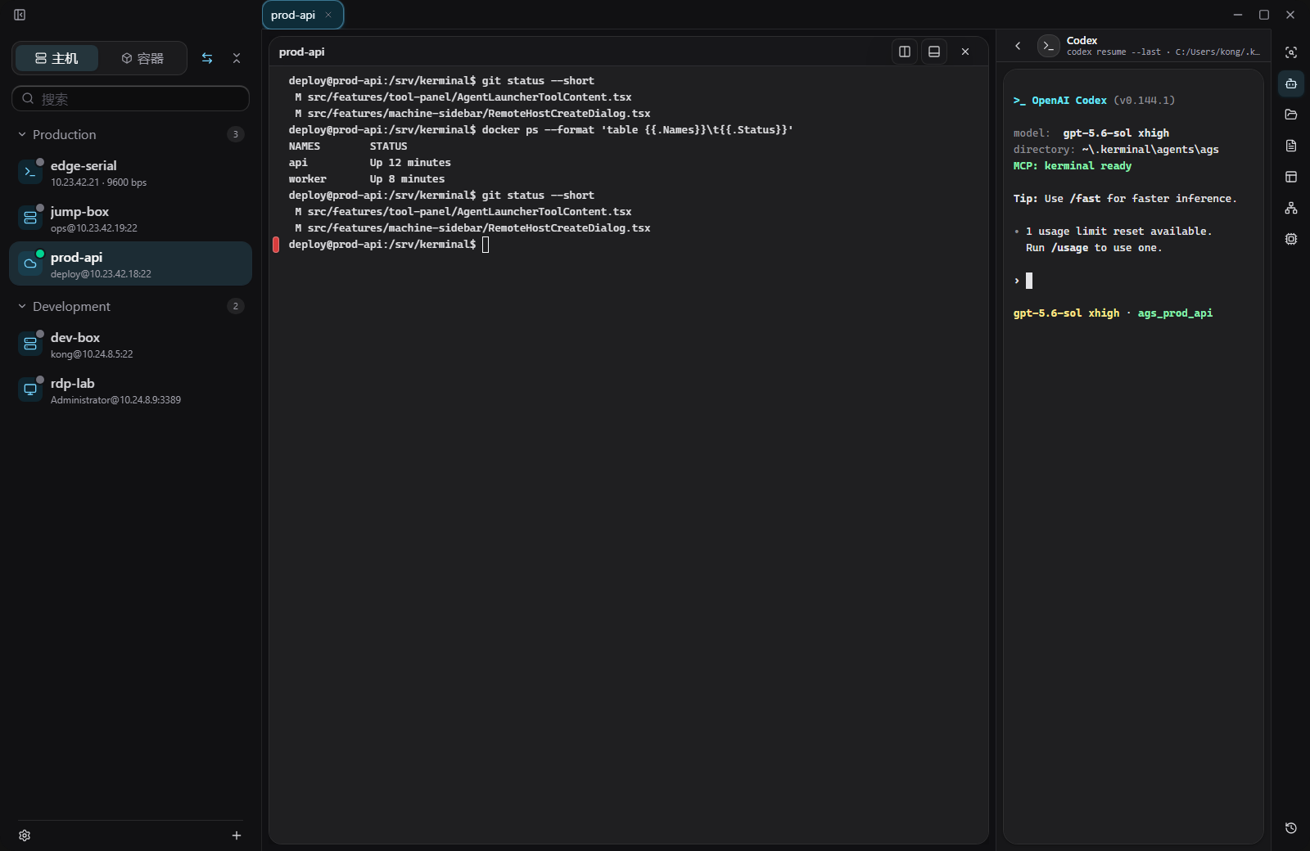Screen dimensions: 1310x851
Task: Click the Development group count badge 2
Action: 236,306
